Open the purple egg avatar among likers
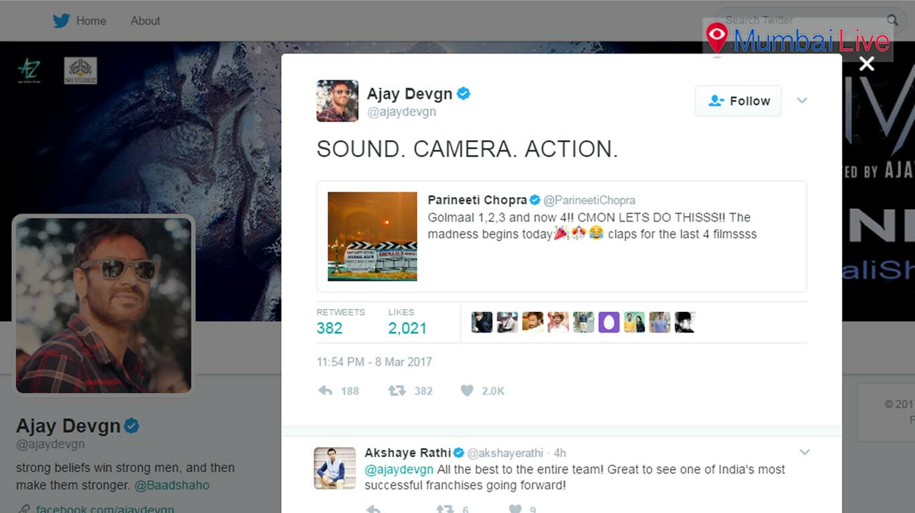 click(609, 322)
